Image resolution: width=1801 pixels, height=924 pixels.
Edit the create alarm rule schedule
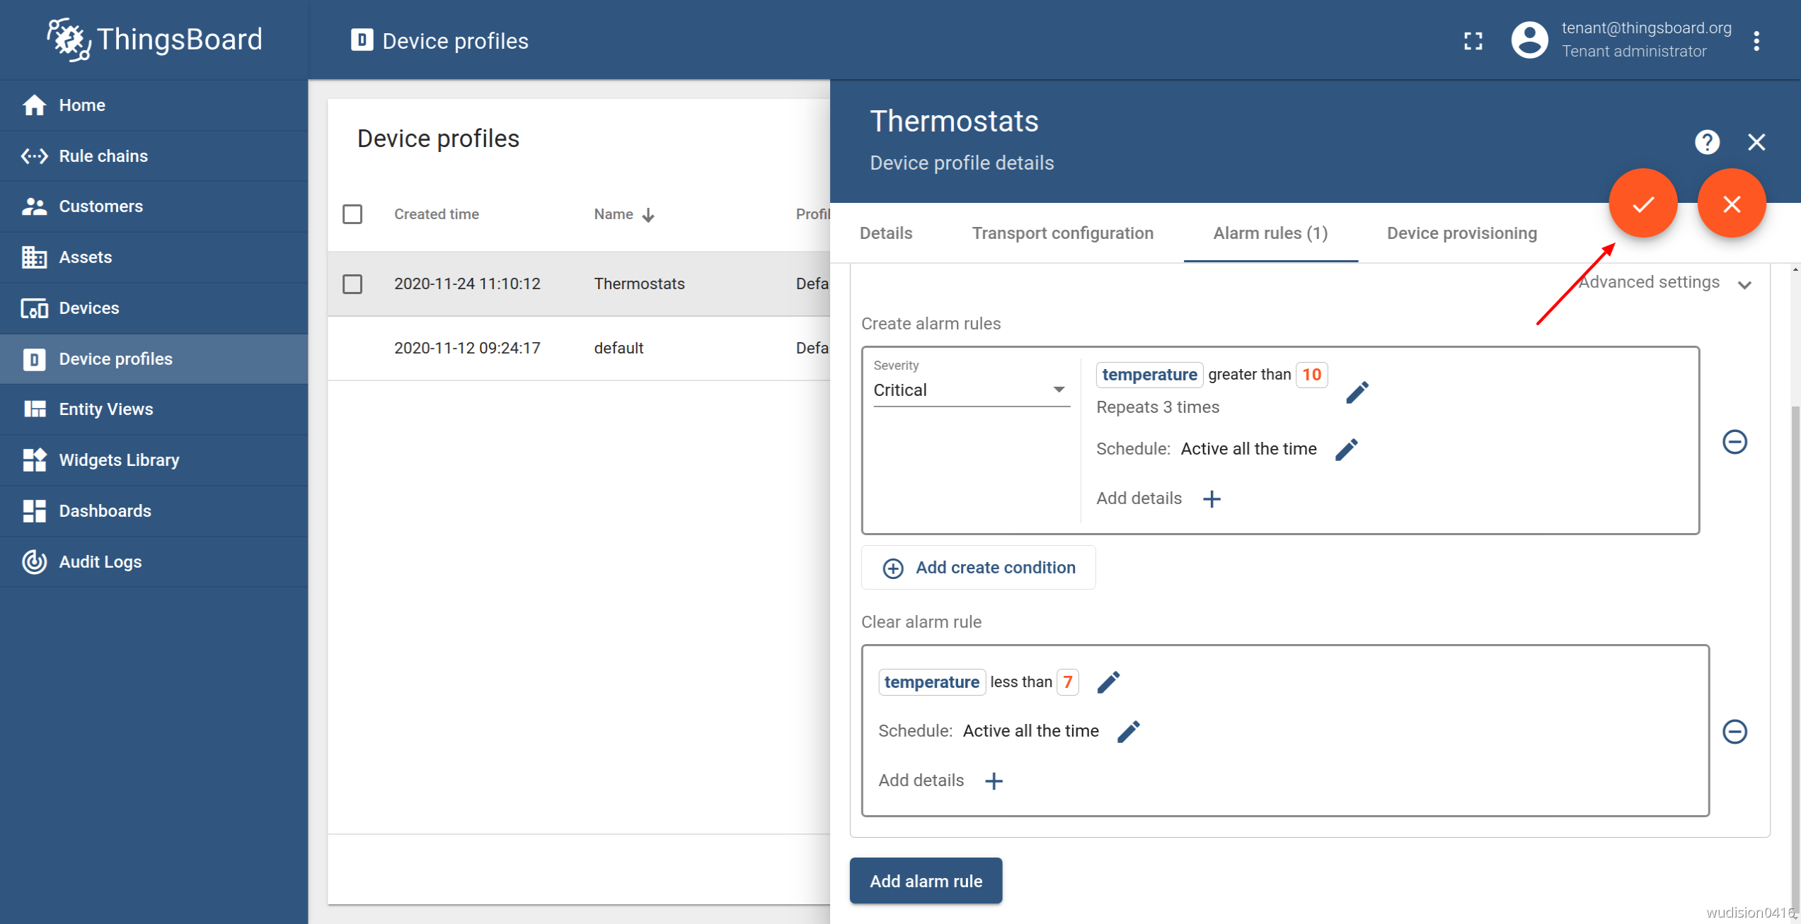tap(1346, 449)
